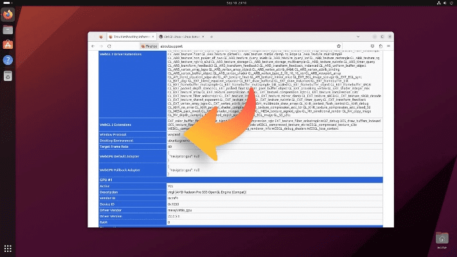Open the clock and calendar panel
457x257 pixels.
(228, 3)
